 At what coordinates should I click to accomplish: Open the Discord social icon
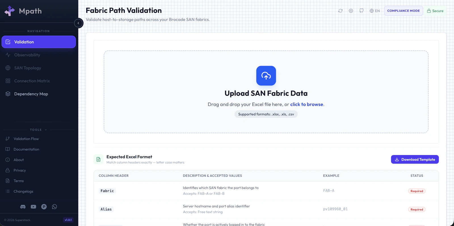click(x=23, y=207)
